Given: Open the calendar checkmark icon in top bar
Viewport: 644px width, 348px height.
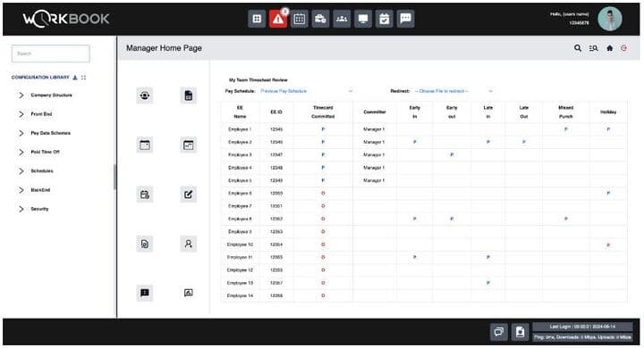Looking at the screenshot, I should [385, 19].
